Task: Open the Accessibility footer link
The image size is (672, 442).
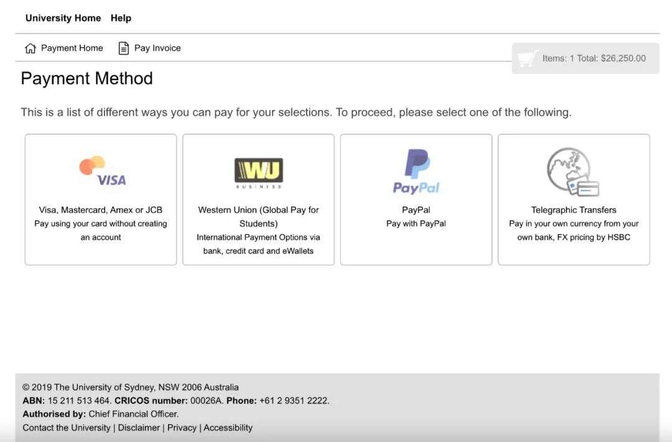Action: click(228, 428)
